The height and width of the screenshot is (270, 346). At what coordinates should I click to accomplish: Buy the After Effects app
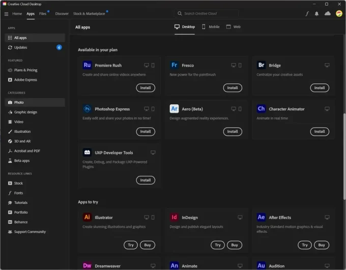[x=321, y=245]
